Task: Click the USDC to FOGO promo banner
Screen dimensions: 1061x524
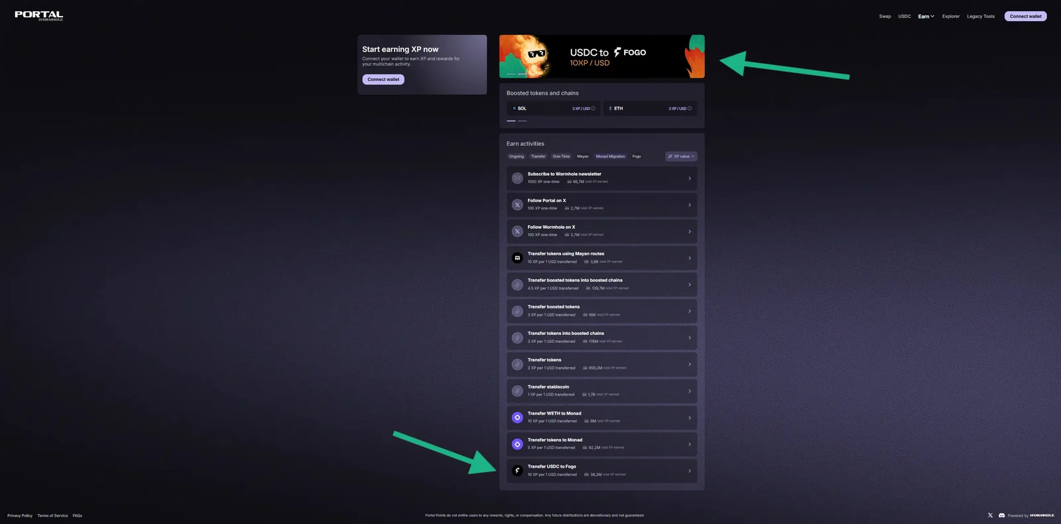Action: coord(601,56)
